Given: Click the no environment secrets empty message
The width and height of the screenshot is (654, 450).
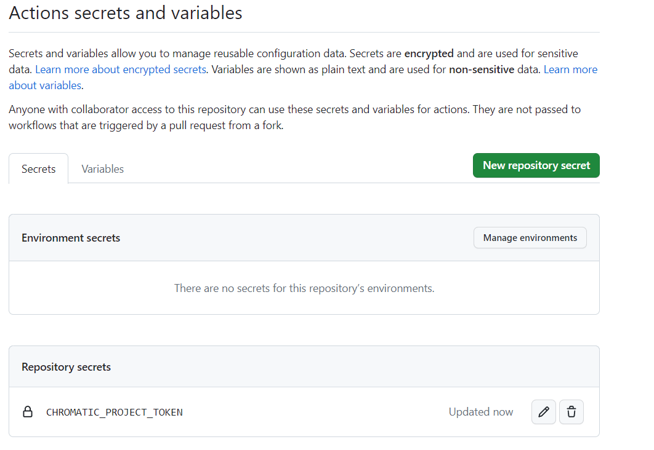Looking at the screenshot, I should [x=304, y=288].
